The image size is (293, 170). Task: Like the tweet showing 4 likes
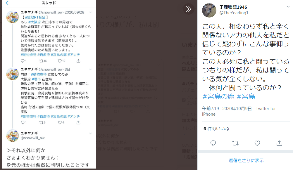coord(60,122)
